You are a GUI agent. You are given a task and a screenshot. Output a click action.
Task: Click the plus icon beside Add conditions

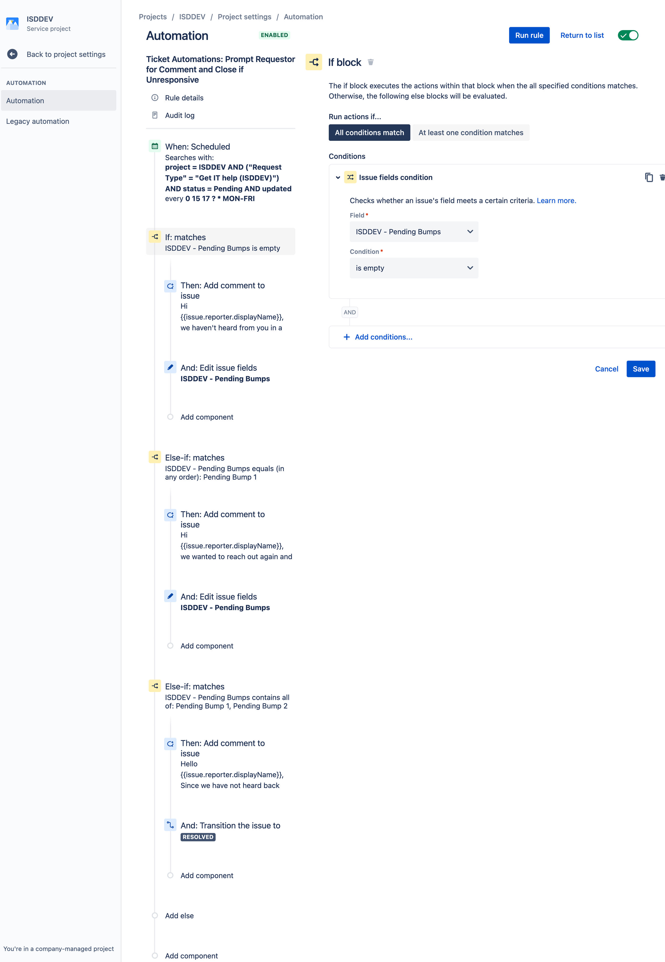[x=347, y=337]
